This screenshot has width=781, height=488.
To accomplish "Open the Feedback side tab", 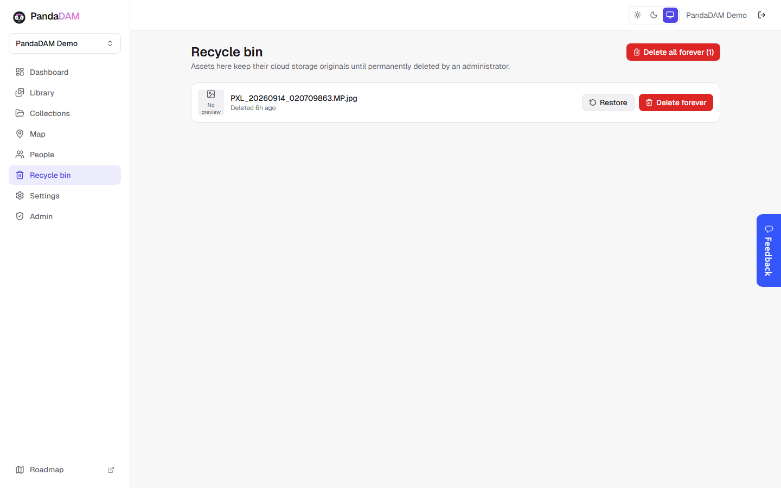I will 769,251.
